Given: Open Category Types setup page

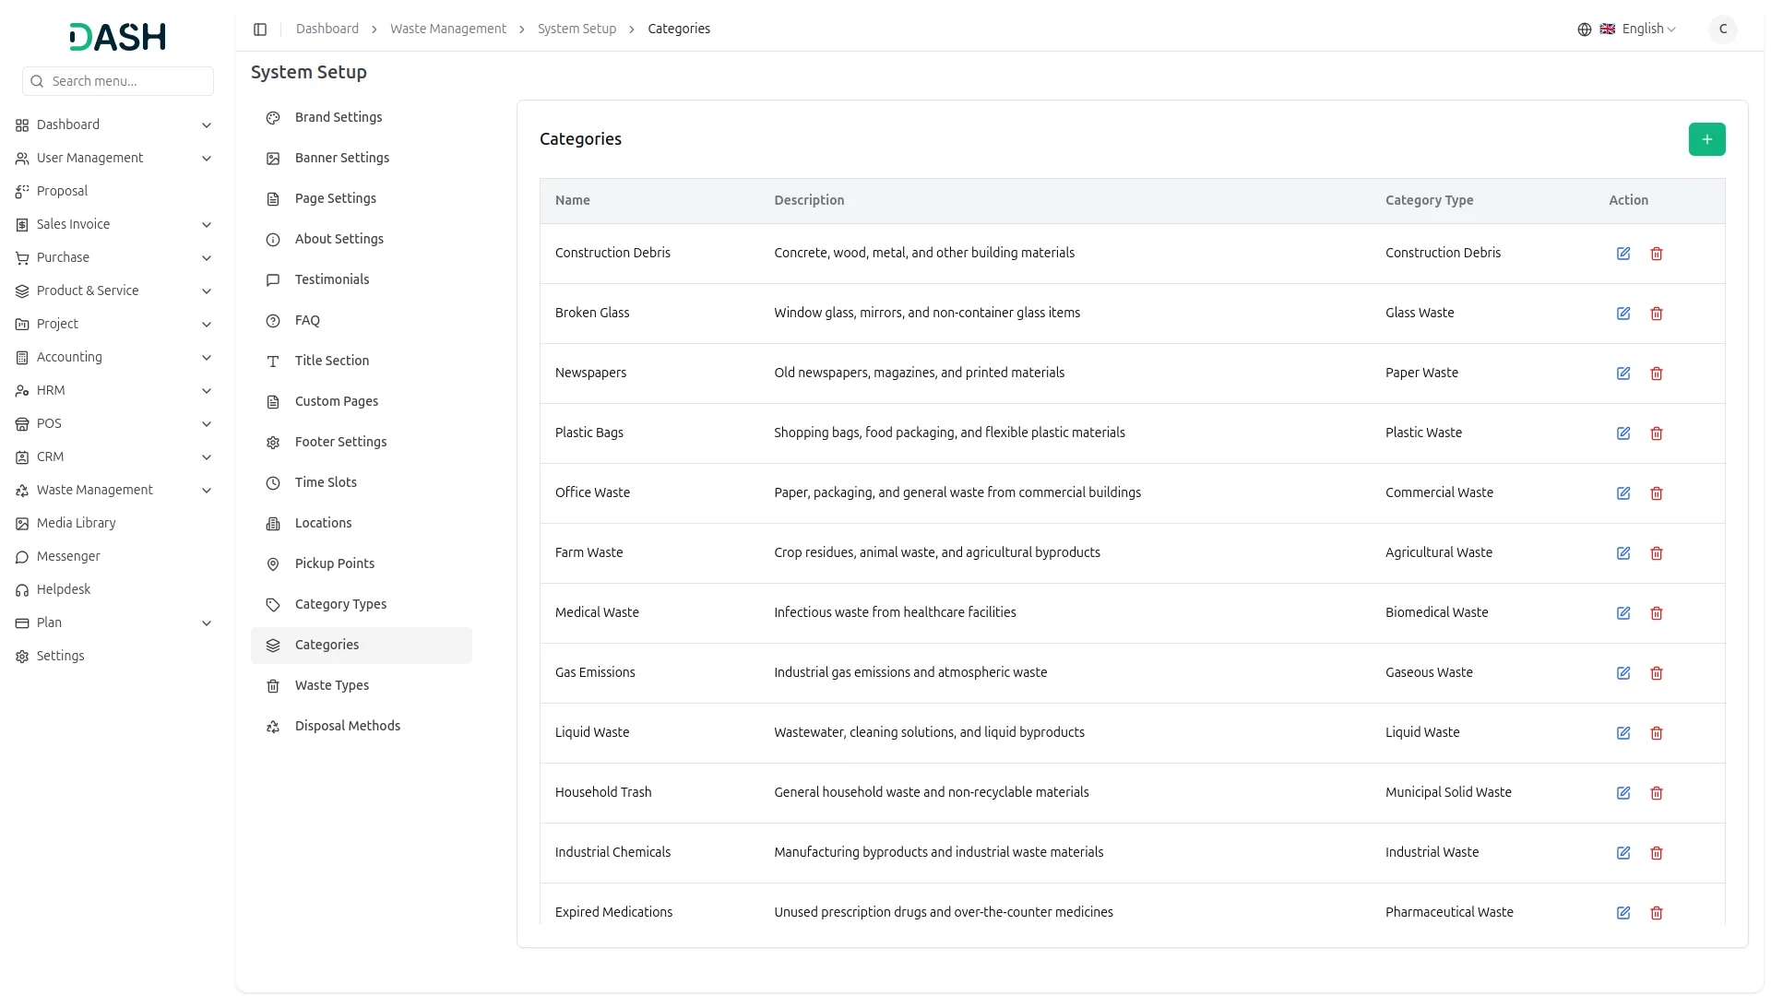Looking at the screenshot, I should click(x=340, y=604).
